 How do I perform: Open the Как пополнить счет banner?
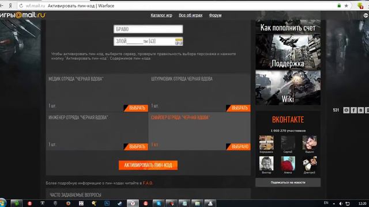288,28
